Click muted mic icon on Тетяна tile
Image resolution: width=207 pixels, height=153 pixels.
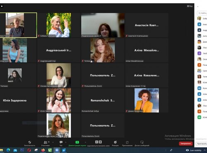tap(83, 61)
